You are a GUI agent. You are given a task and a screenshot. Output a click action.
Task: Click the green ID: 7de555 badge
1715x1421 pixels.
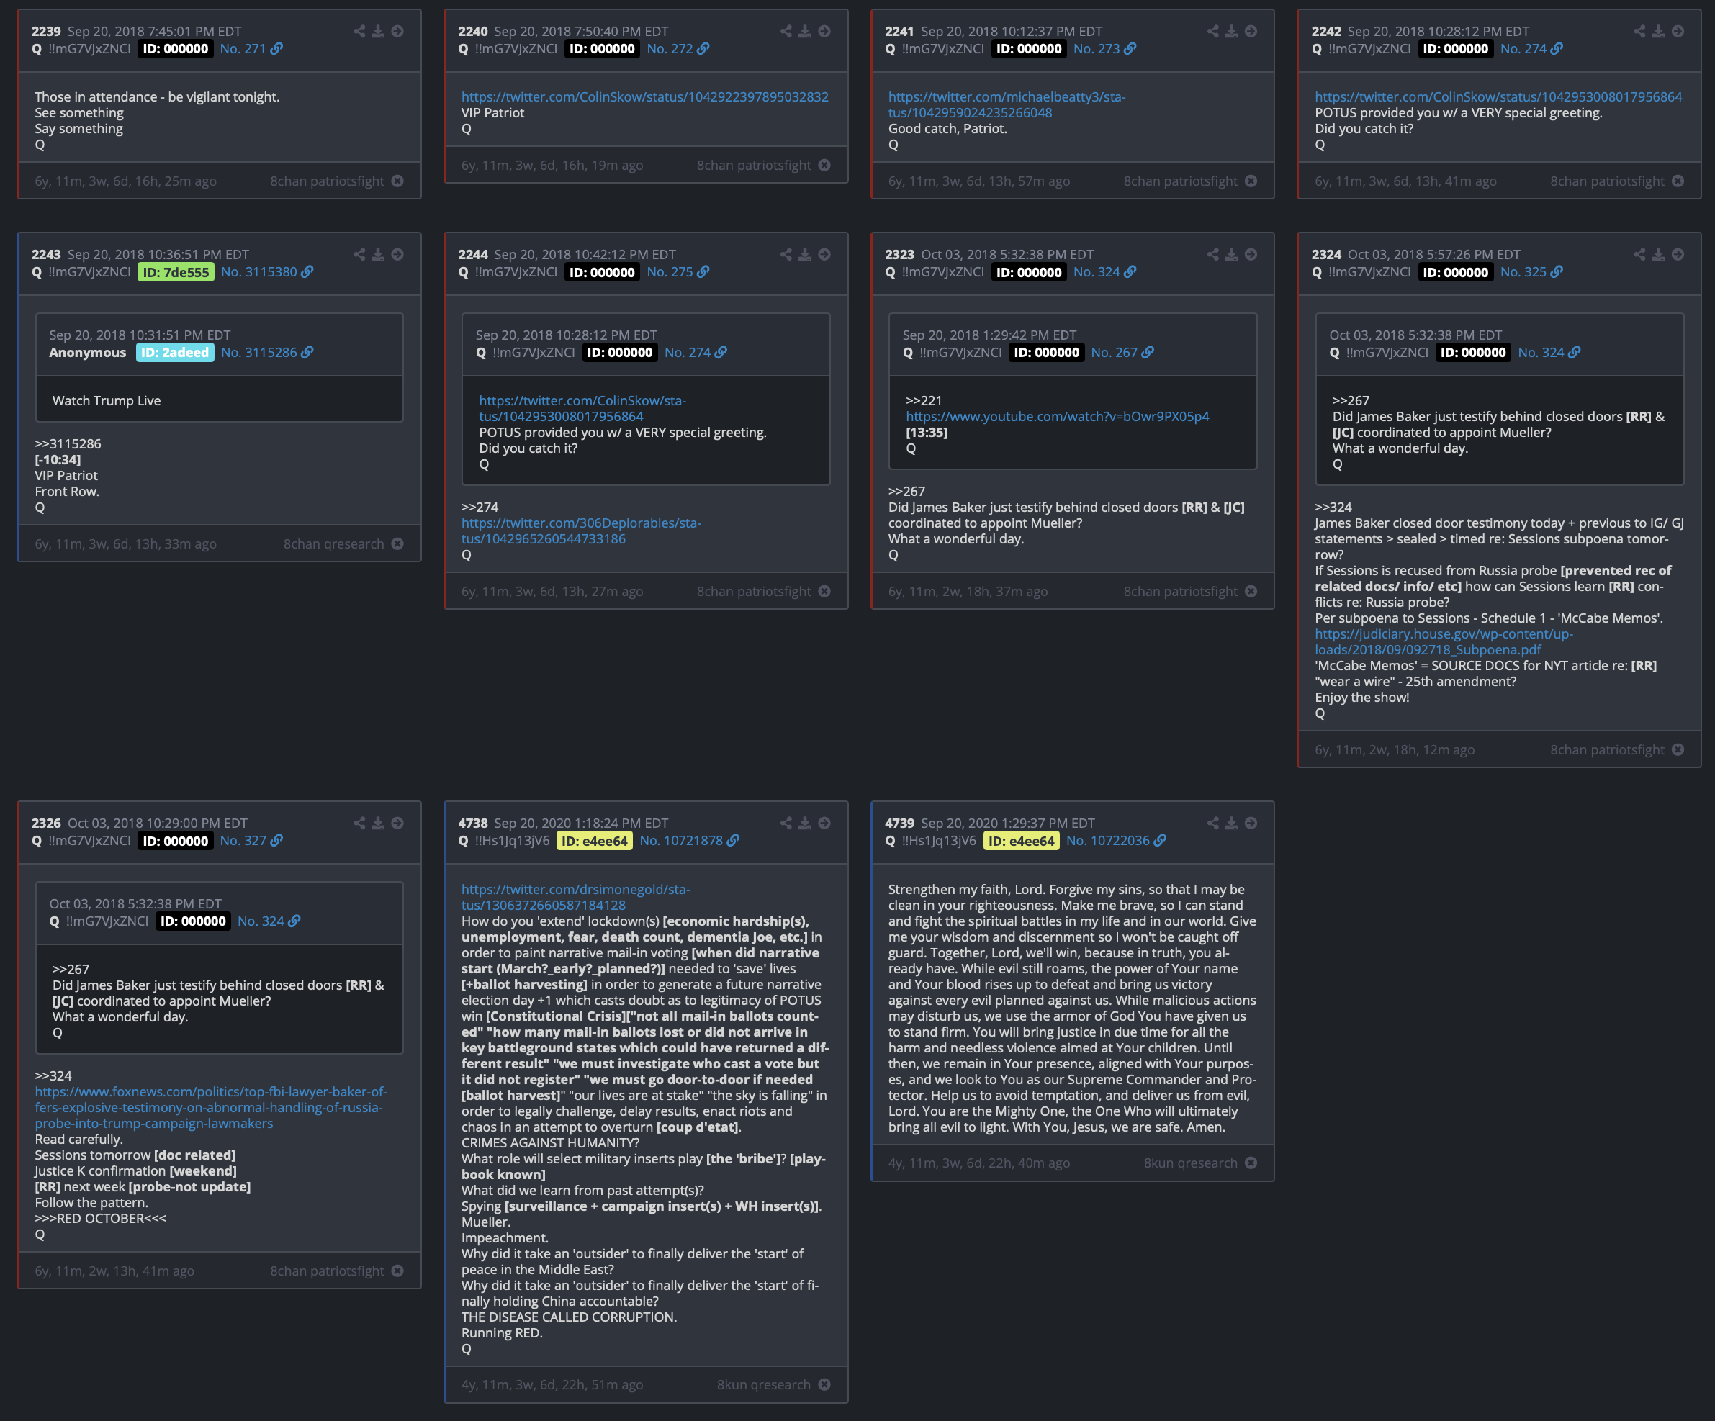click(x=176, y=272)
